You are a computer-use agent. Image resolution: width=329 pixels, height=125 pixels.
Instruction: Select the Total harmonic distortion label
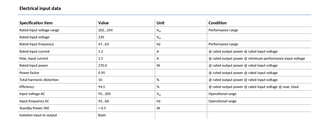click(39, 80)
